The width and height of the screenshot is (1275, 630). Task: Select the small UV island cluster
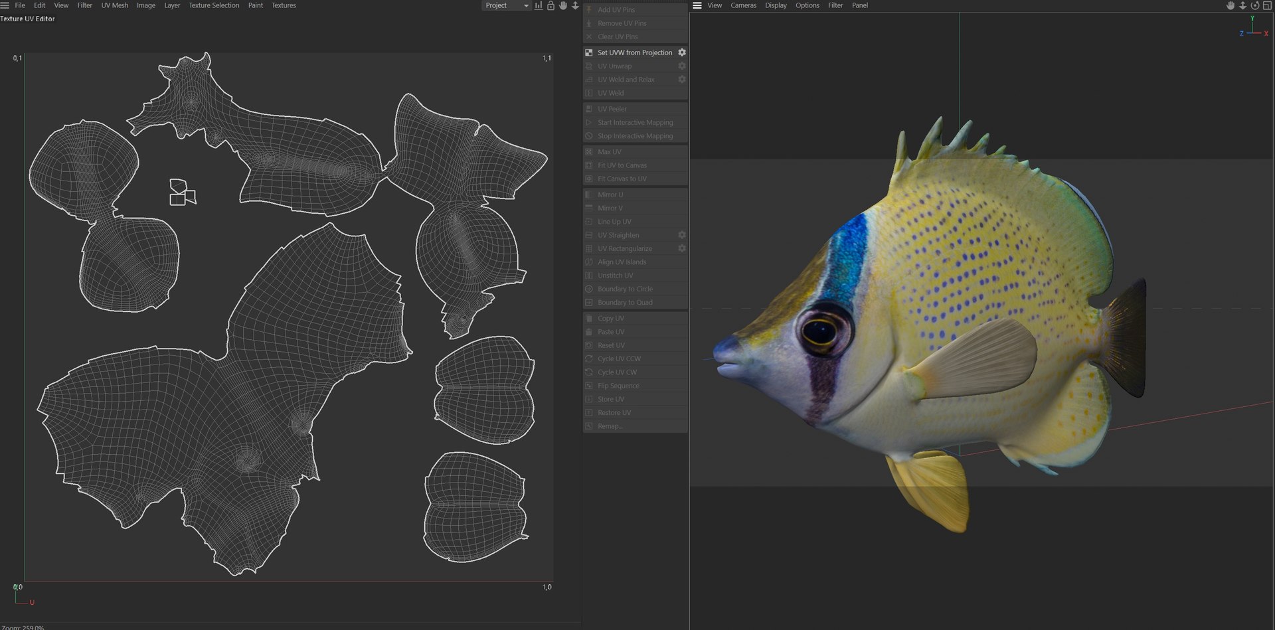183,193
